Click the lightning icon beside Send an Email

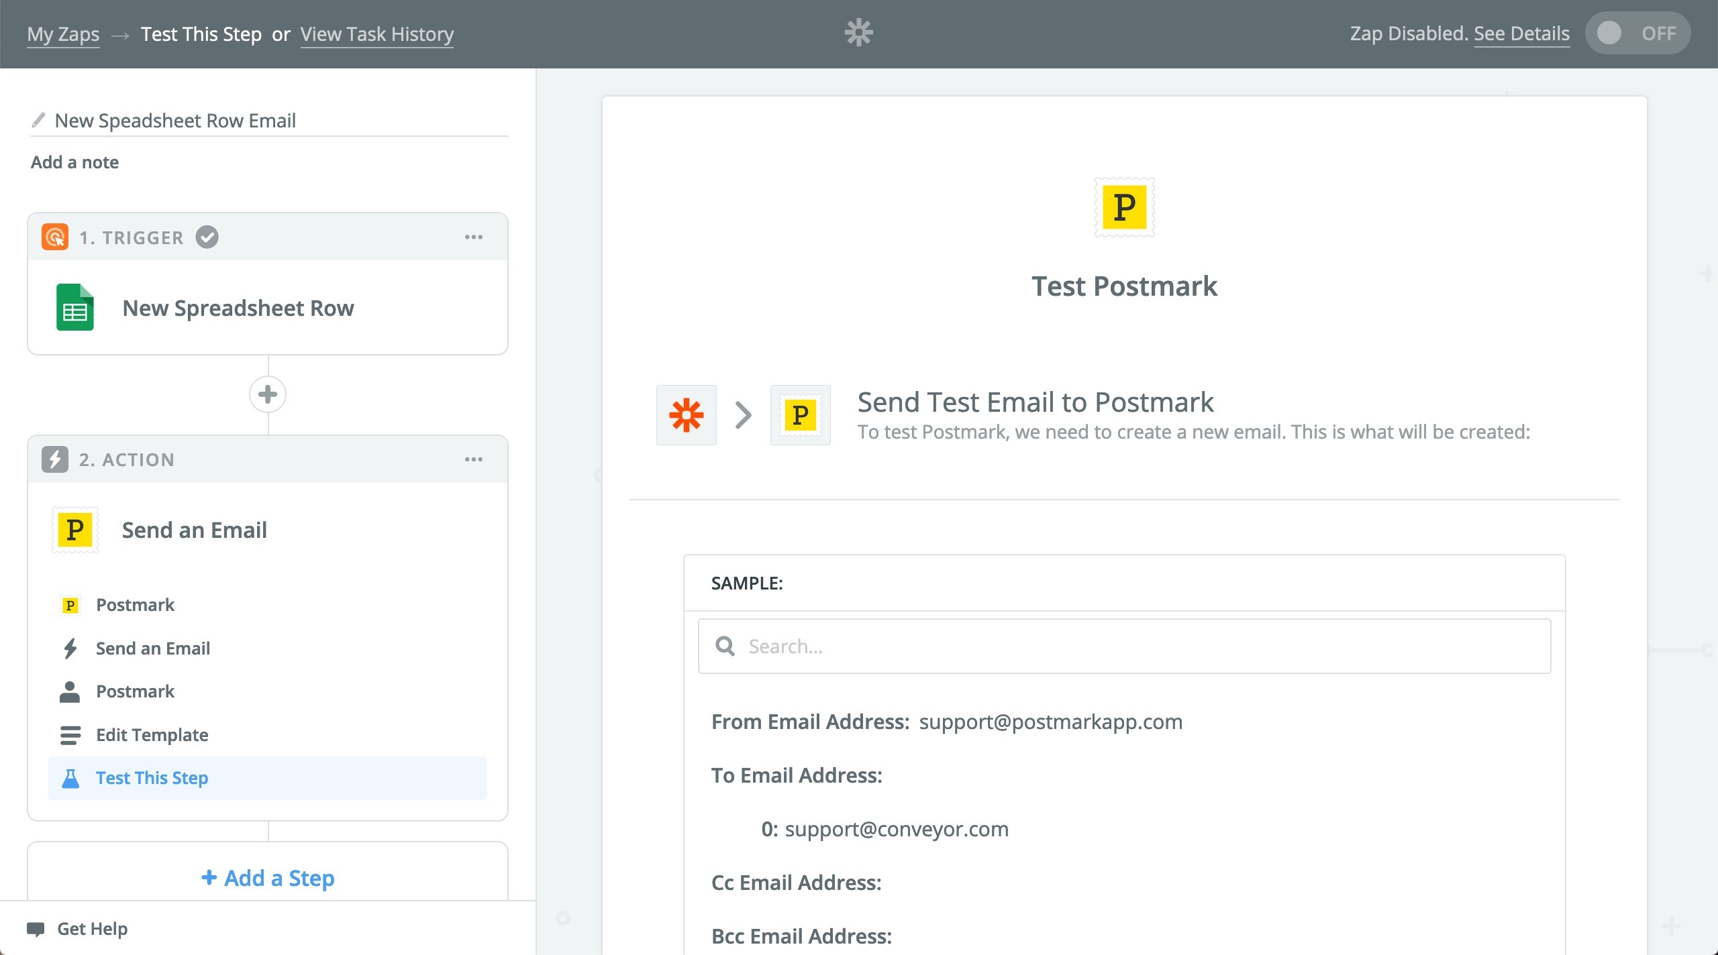click(70, 649)
